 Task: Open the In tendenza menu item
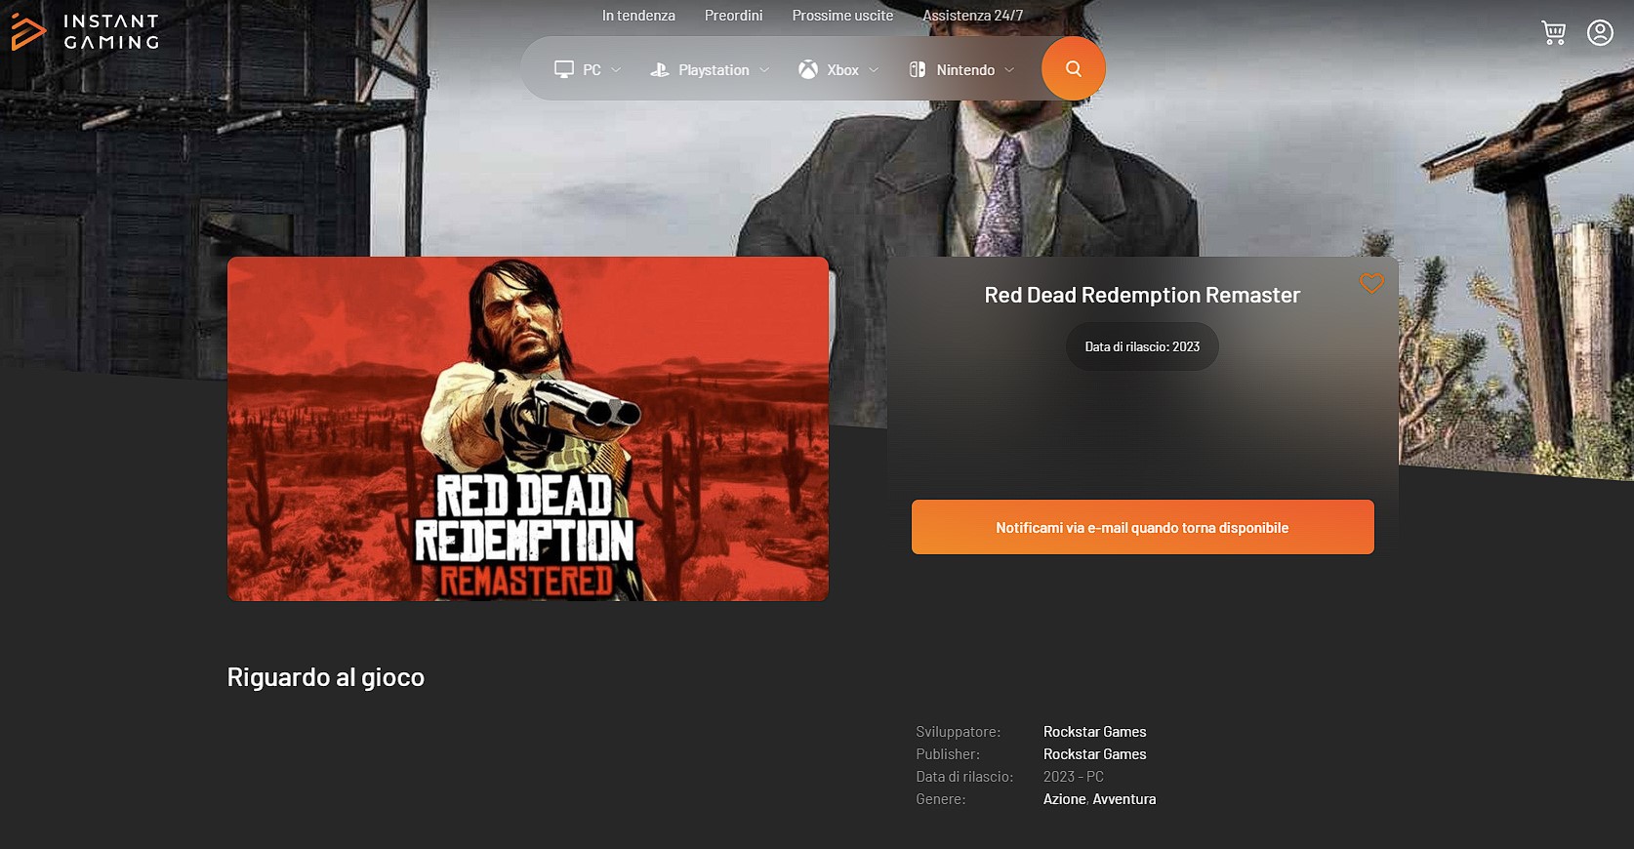click(638, 16)
